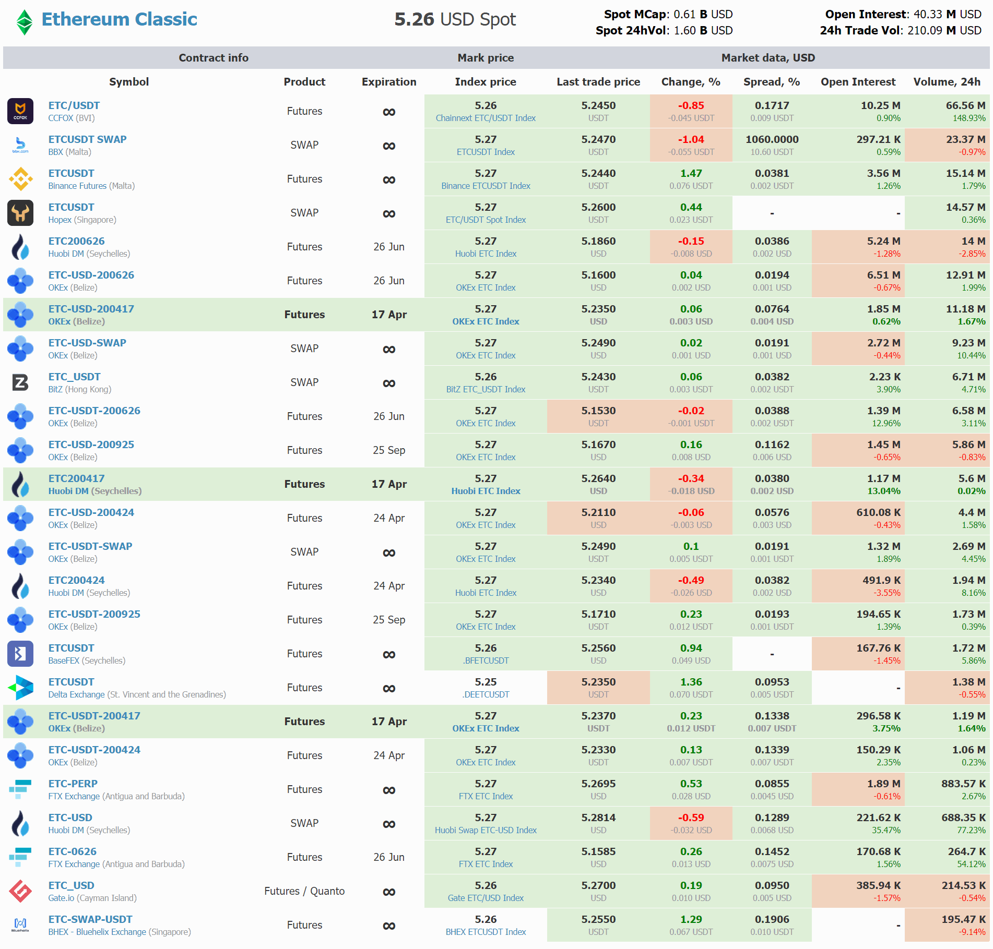Click the Expiration column header

389,82
